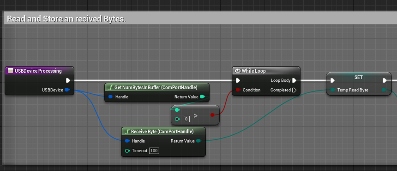This screenshot has height=171, width=397.
Task: Click the Receive Byte Handle input pin
Action: (x=127, y=141)
